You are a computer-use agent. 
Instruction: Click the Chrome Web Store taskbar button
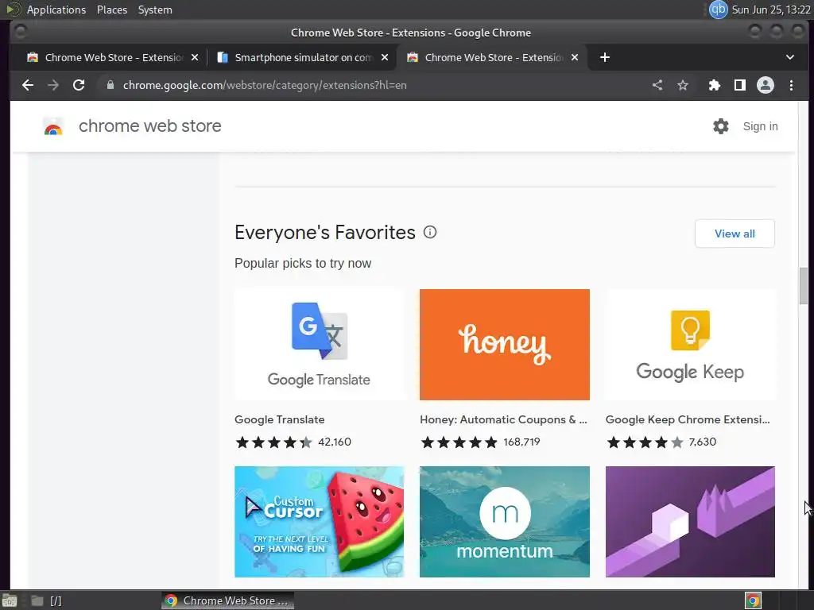pos(227,600)
